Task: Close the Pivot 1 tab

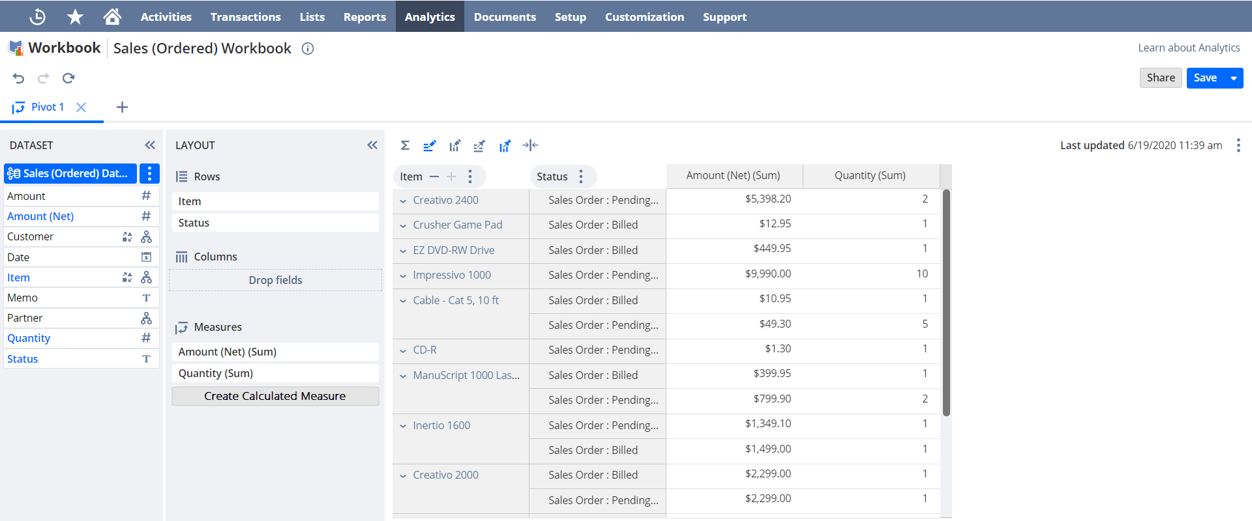Action: [81, 107]
